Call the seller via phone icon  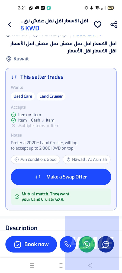point(68,244)
